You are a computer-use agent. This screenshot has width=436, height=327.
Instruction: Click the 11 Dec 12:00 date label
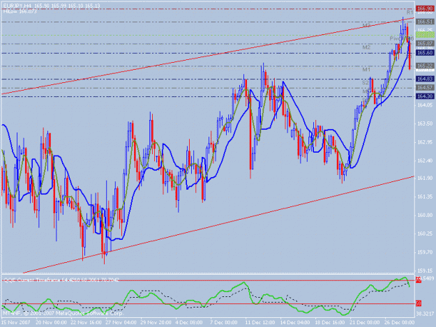[x=260, y=323]
